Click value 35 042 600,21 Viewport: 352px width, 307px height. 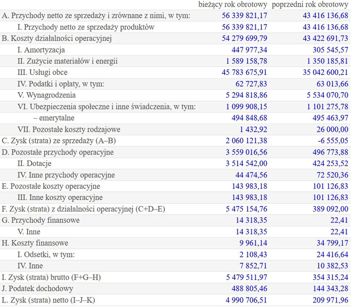point(325,72)
